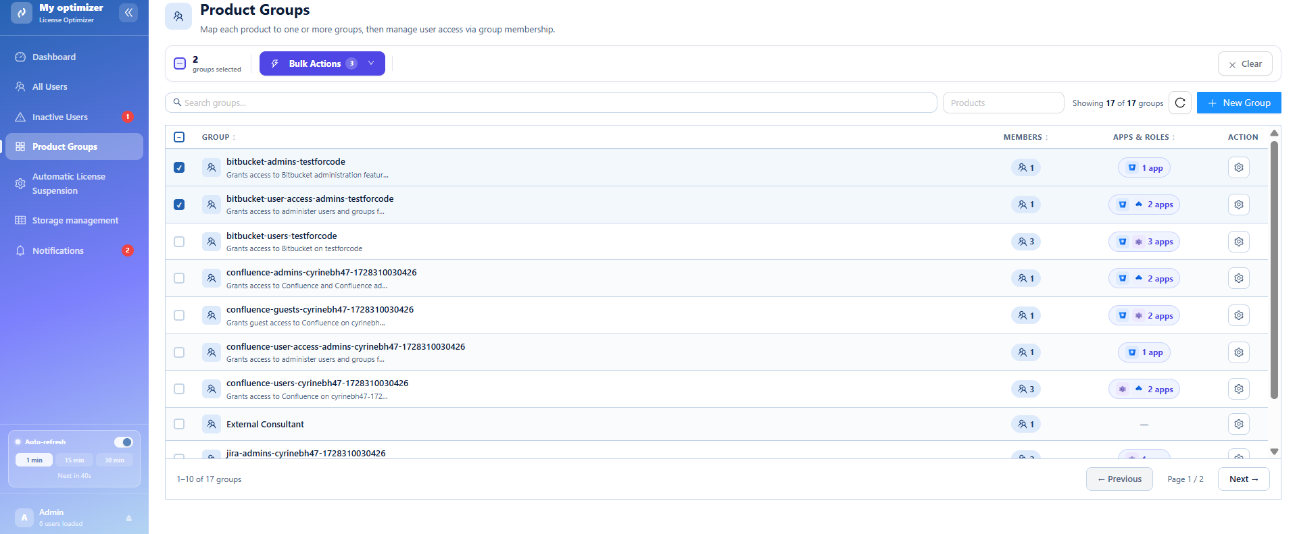Check confluence-user-access-admins-cyrinebh47 checkbox
This screenshot has height=534, width=1297.
(179, 352)
